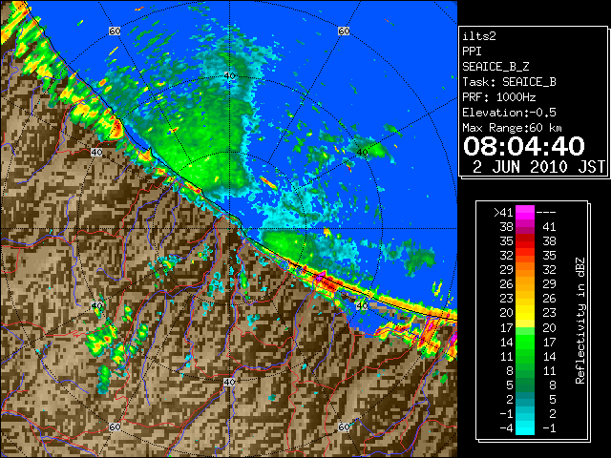Click the 'SEAICE_B_Z' product name
This screenshot has height=458, width=611.
click(495, 67)
